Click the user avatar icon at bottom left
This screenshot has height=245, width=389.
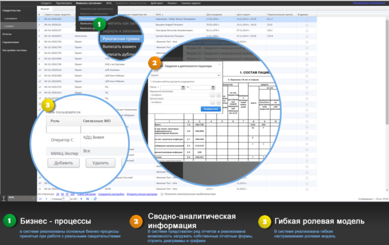[5, 197]
